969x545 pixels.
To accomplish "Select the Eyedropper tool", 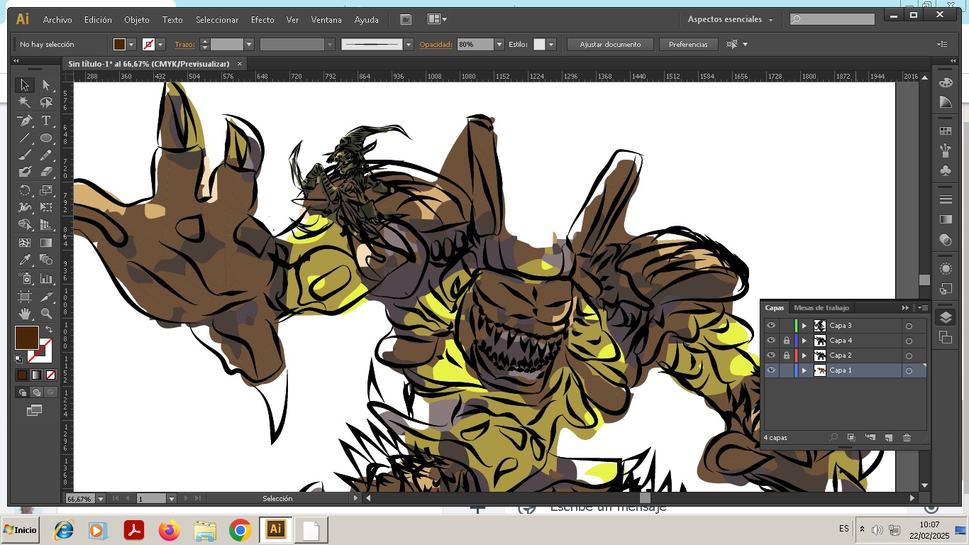I will [x=24, y=260].
